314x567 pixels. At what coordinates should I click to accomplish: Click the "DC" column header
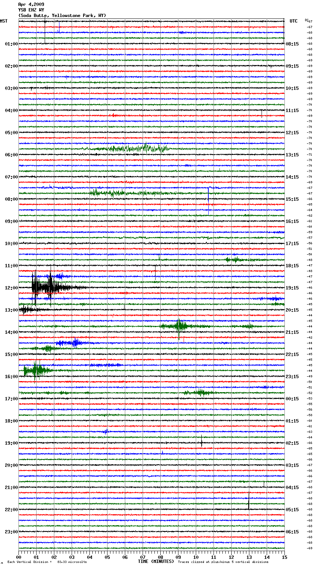click(307, 20)
